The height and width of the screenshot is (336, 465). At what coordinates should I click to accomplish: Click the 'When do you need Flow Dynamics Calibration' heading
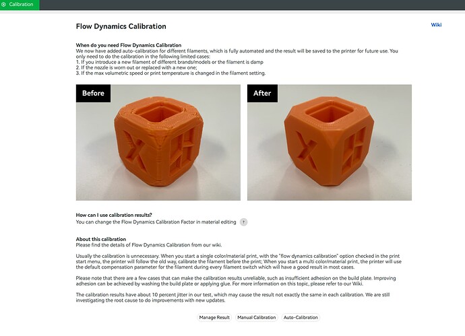[x=129, y=45]
